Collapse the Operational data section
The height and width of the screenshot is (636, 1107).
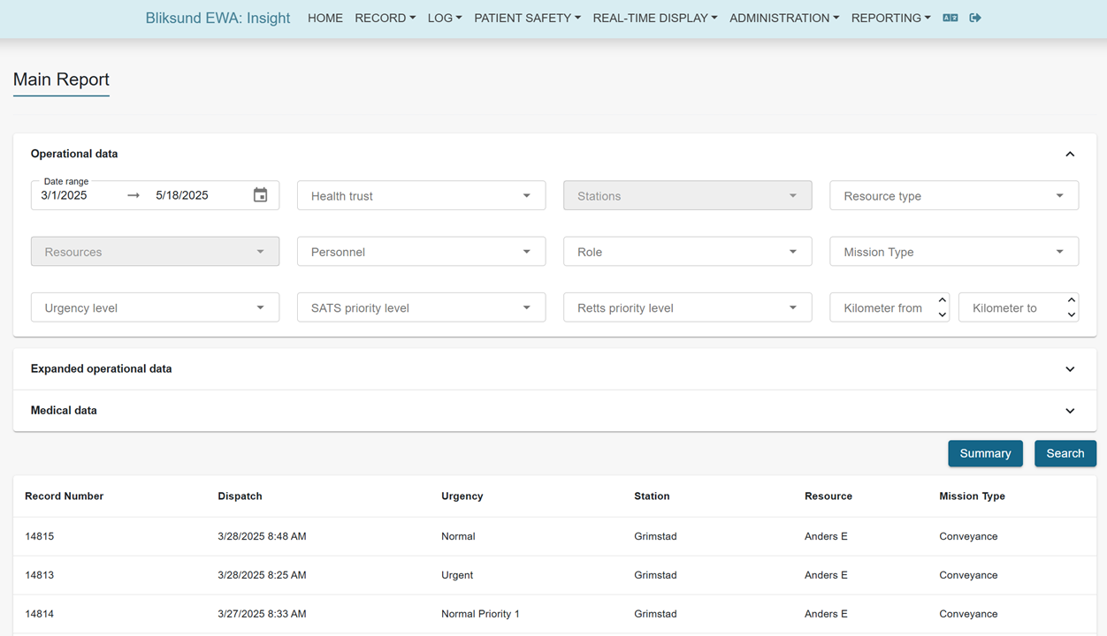coord(1070,154)
